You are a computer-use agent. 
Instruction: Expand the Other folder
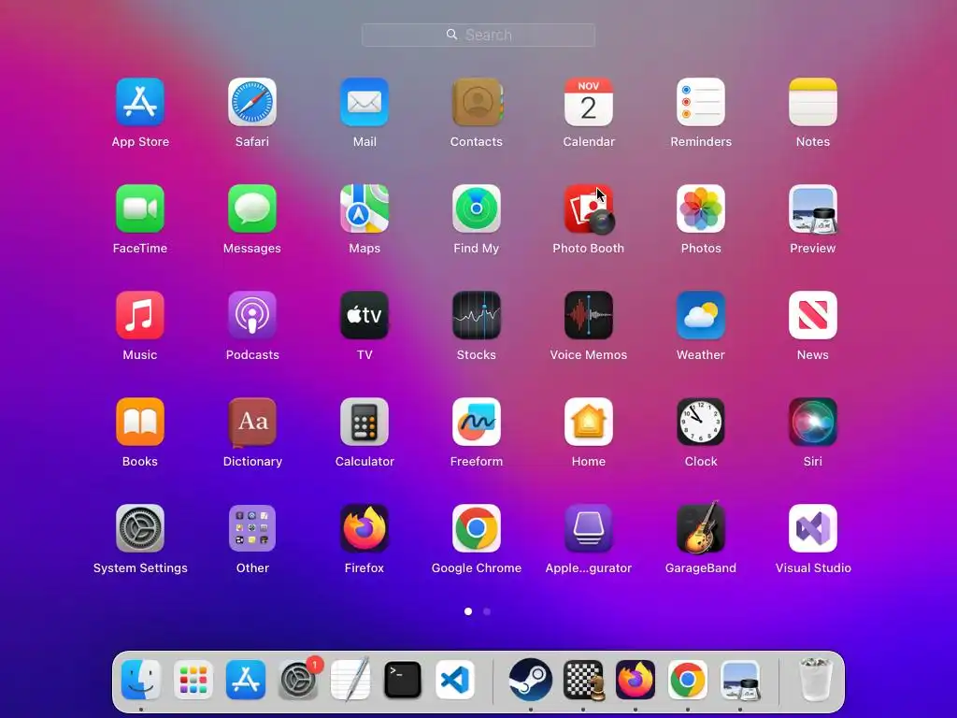coord(252,528)
